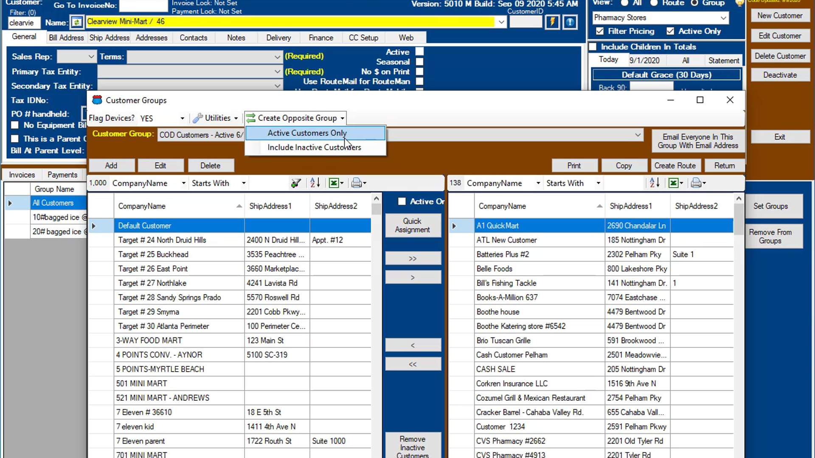Open right list Starts With dropdown
The height and width of the screenshot is (458, 815).
point(598,183)
